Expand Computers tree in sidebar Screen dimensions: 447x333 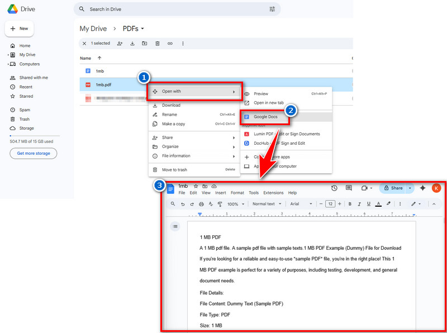pyautogui.click(x=8, y=64)
